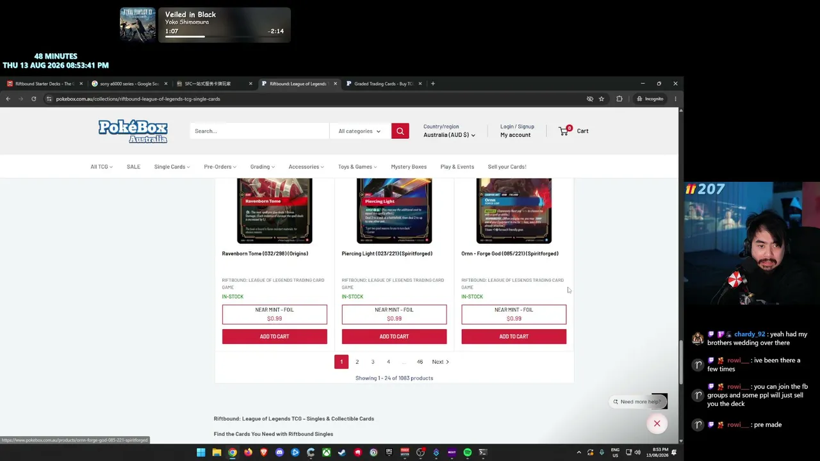Click the red search magnifier button

(x=400, y=131)
